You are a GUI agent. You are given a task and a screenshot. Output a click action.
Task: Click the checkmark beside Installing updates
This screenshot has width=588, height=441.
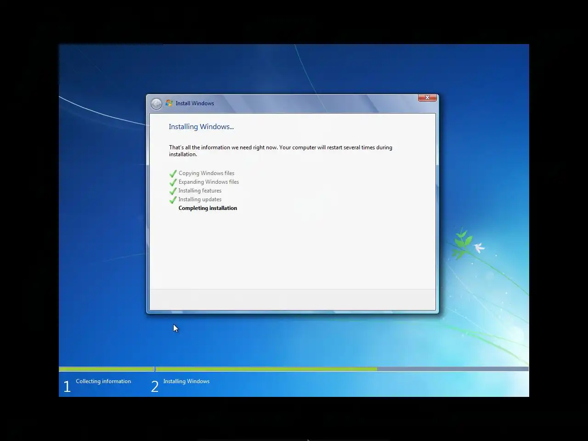173,200
